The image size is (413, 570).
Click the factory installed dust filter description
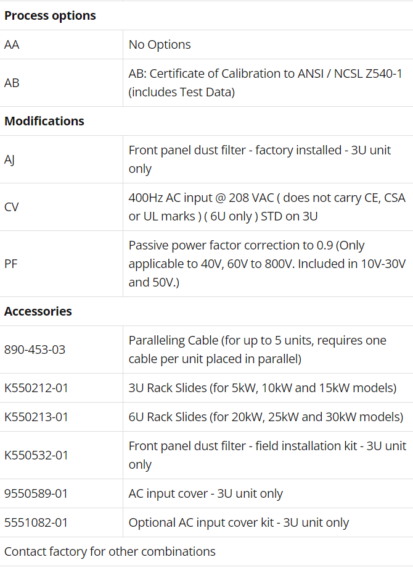[260, 159]
